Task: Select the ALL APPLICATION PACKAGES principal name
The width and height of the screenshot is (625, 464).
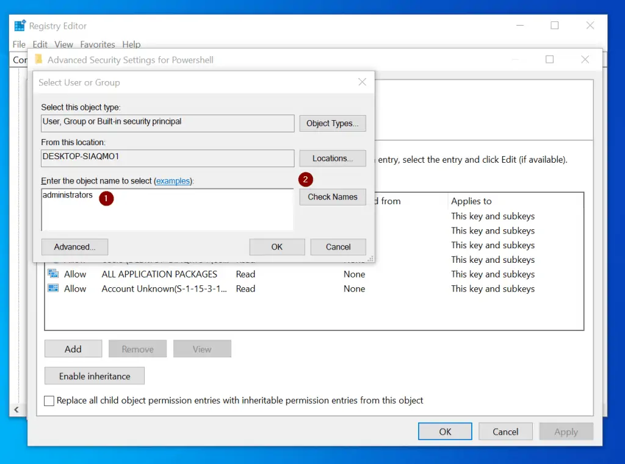Action: click(159, 274)
